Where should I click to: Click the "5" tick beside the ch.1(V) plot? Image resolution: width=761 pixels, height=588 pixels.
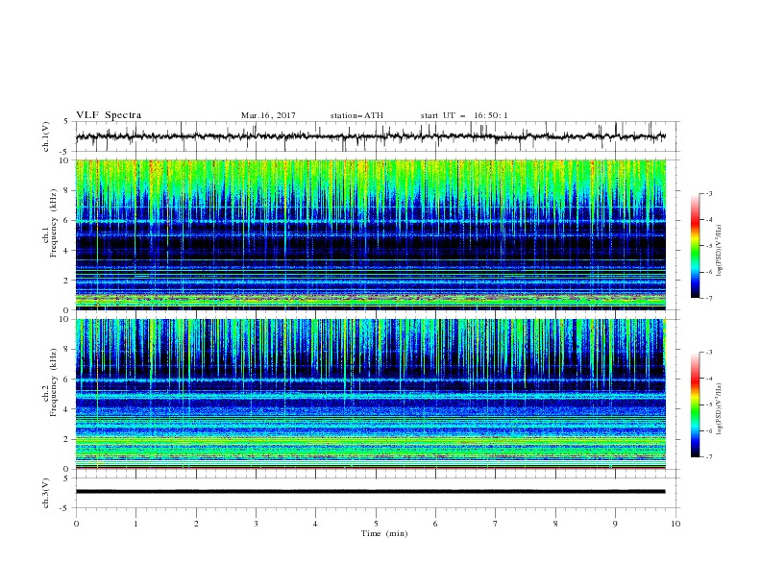tap(66, 122)
